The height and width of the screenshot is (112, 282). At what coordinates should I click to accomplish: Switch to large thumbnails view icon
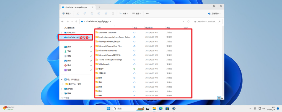click(222, 97)
